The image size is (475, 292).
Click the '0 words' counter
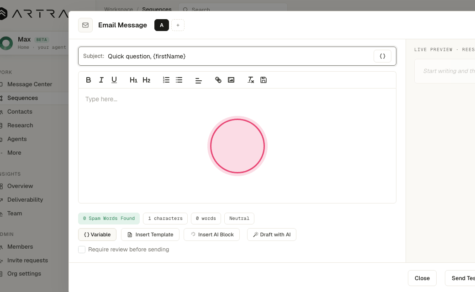(206, 219)
